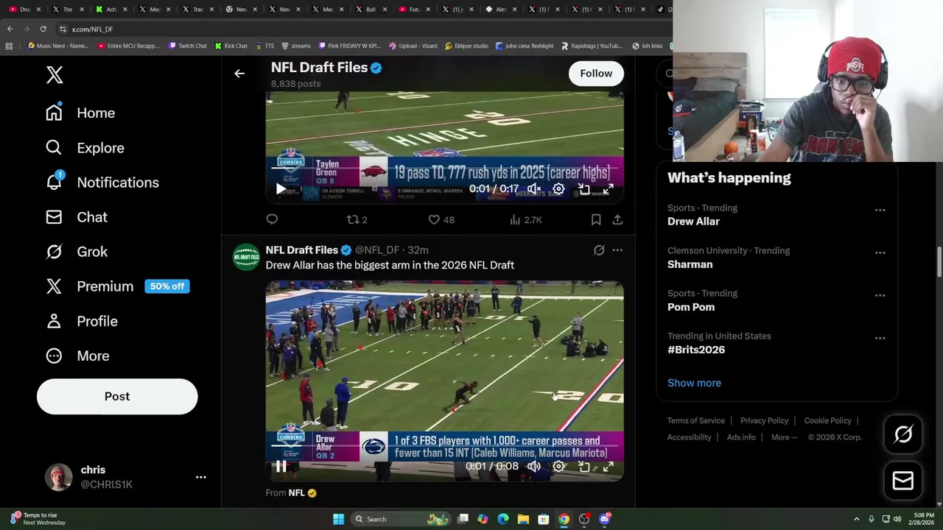Open Notifications in the sidebar

pos(102,183)
